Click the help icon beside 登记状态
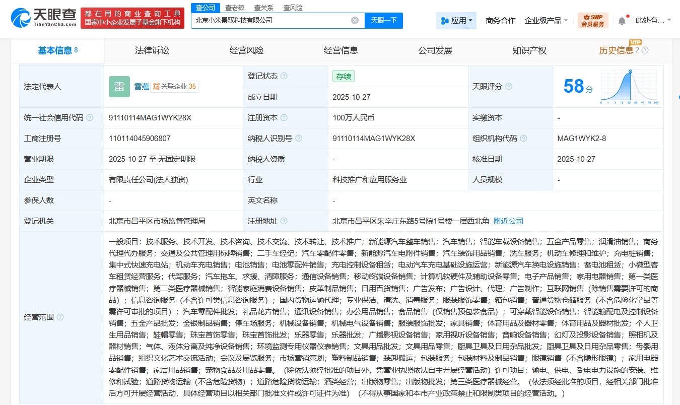This screenshot has width=680, height=405. [285, 76]
